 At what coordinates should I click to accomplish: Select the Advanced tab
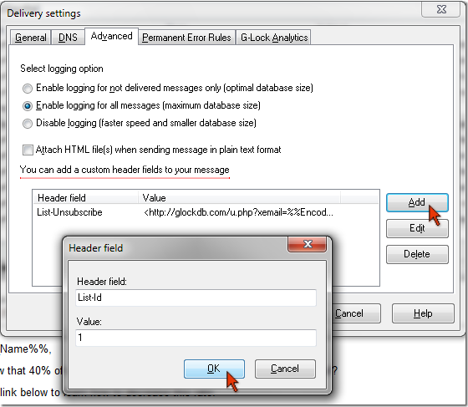click(111, 36)
